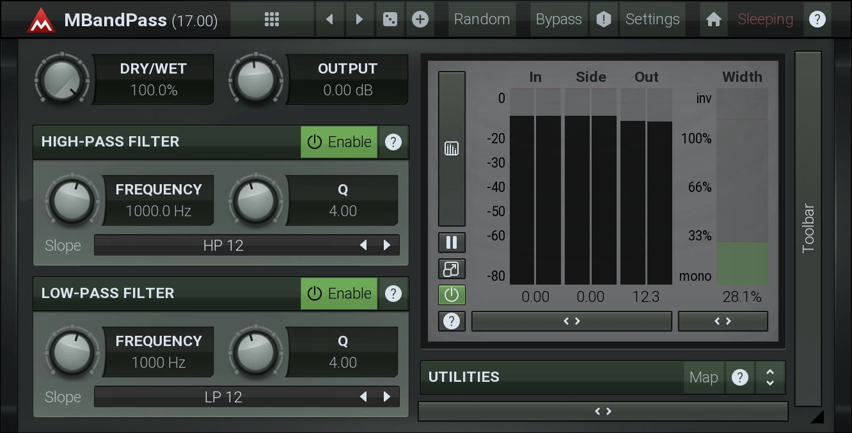The width and height of the screenshot is (852, 433).
Task: Toggle the Low-Pass Filter Enable button
Action: pos(339,294)
